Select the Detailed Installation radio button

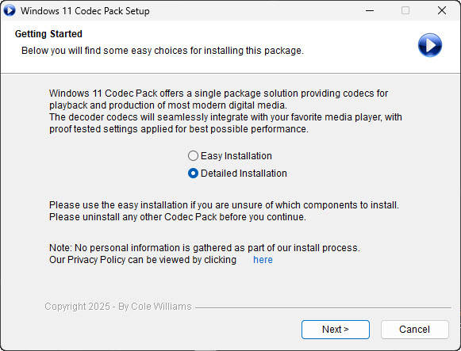pyautogui.click(x=193, y=174)
